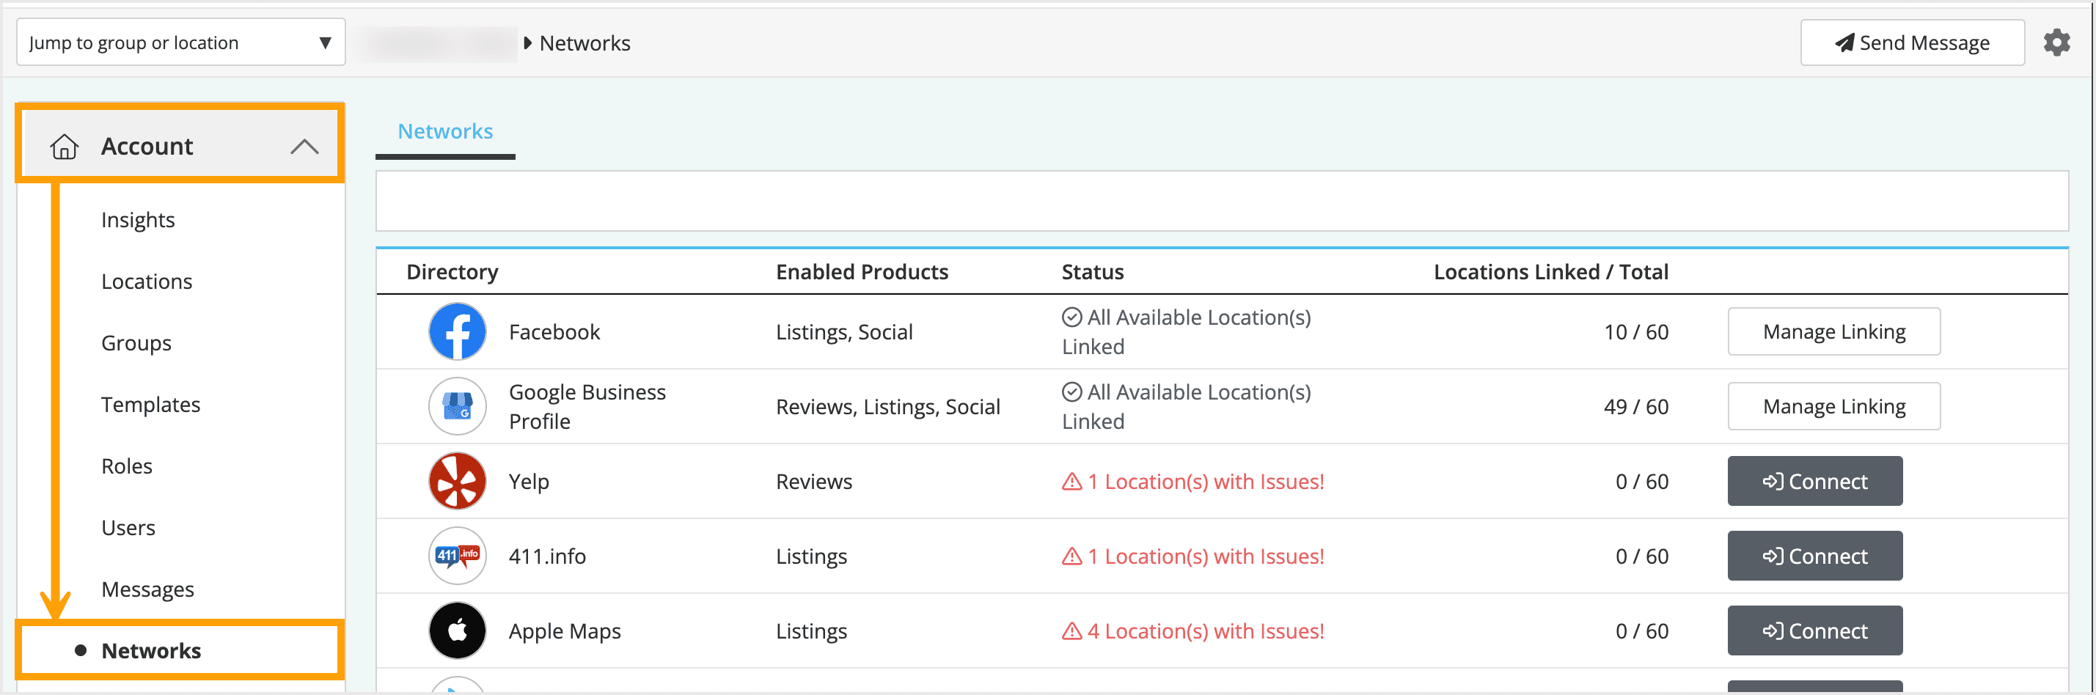This screenshot has height=695, width=2096.
Task: Click the Account home icon
Action: (65, 147)
